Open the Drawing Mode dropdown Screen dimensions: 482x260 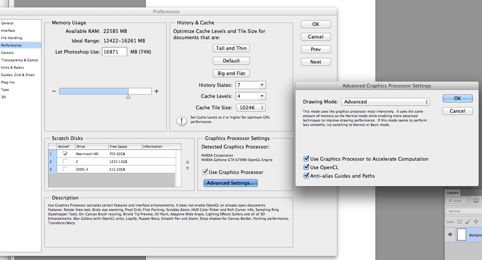point(385,102)
